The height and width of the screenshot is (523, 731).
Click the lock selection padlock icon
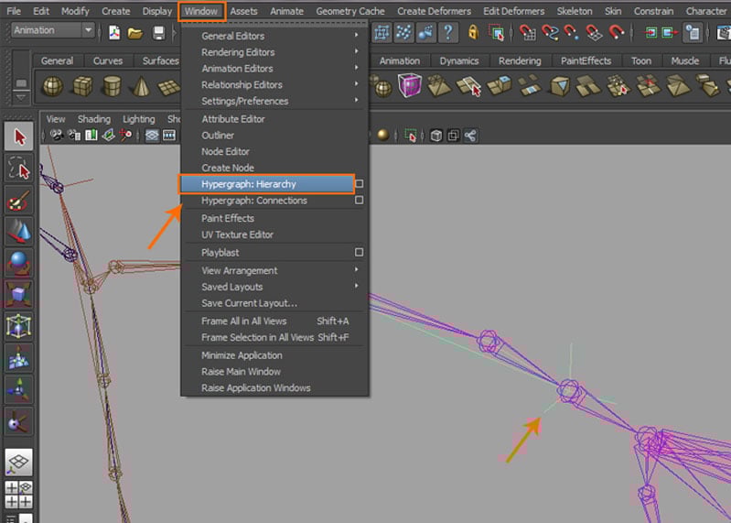473,33
